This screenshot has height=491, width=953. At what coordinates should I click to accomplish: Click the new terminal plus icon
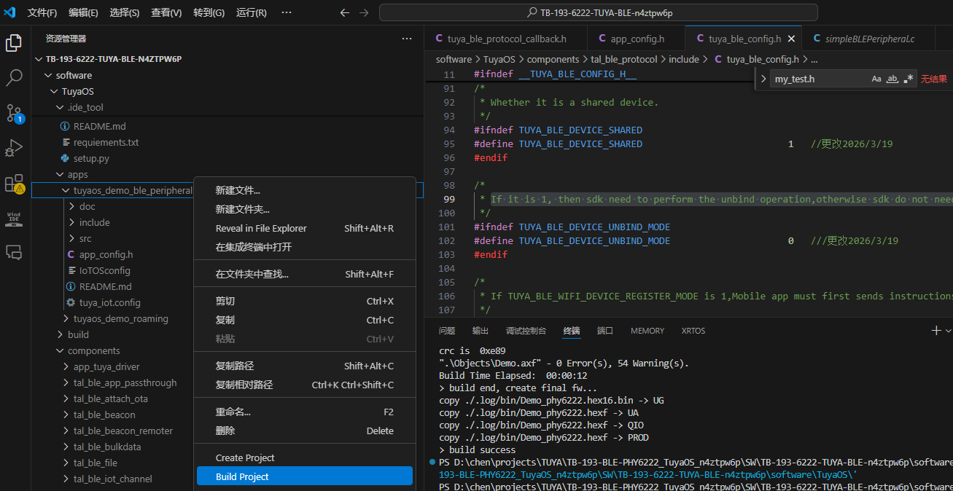[936, 331]
